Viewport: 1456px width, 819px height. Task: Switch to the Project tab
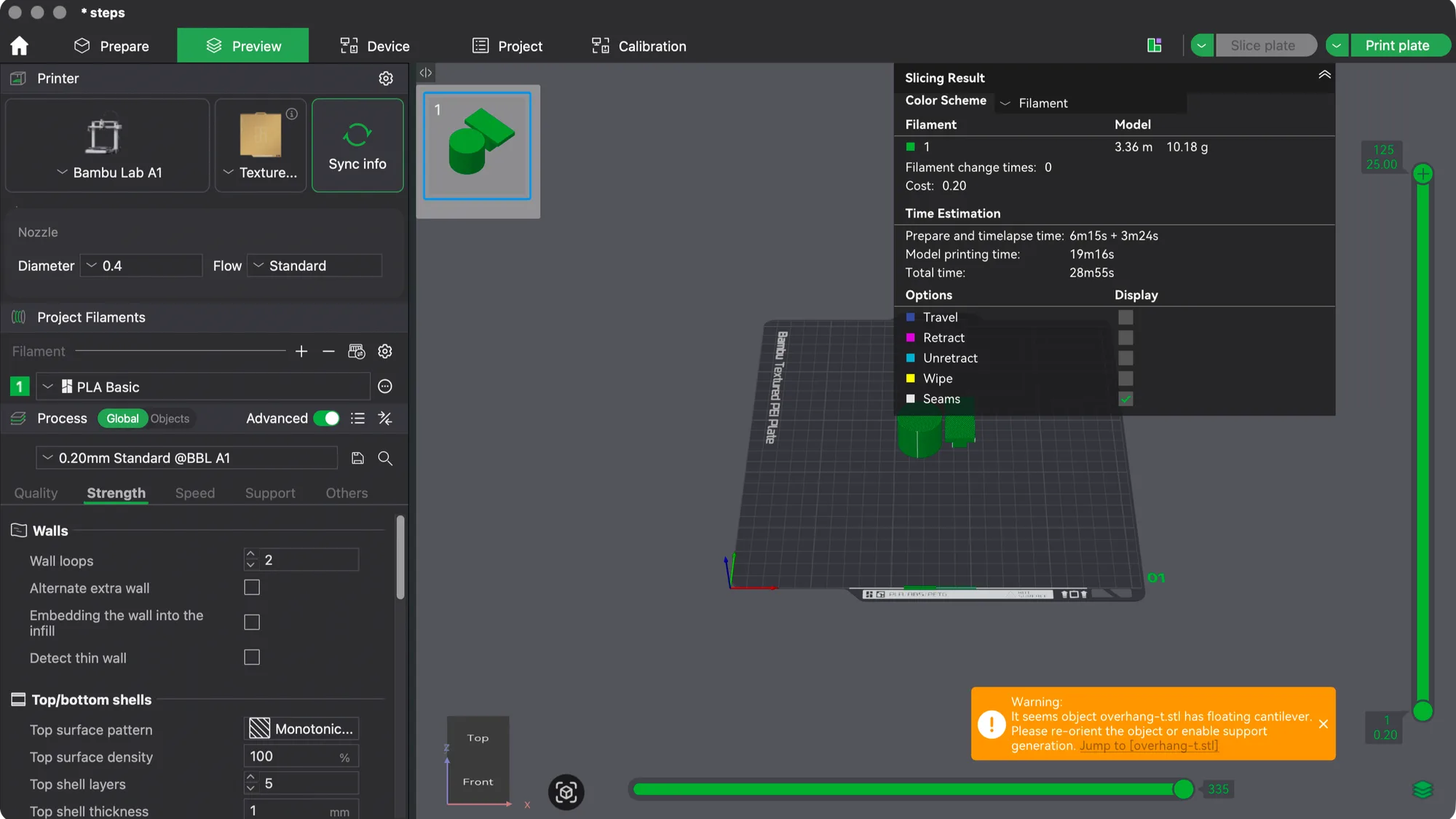click(x=507, y=46)
